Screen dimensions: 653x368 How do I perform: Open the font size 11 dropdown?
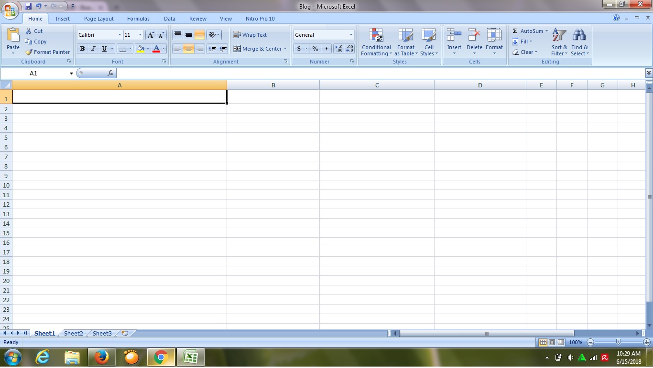tap(140, 35)
